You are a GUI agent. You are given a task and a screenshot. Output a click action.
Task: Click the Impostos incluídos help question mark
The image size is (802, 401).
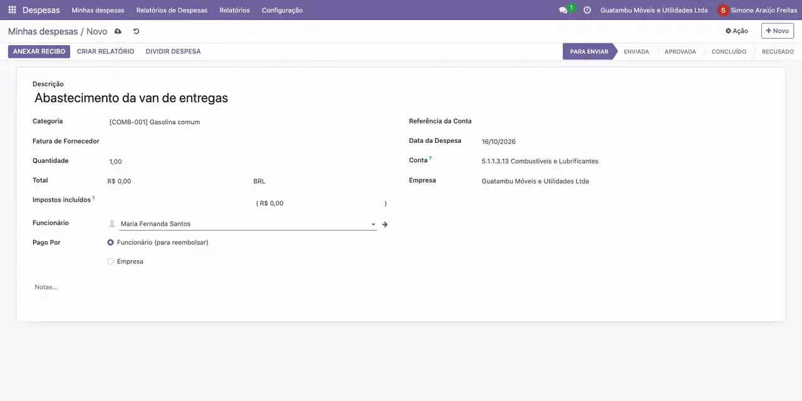(93, 198)
